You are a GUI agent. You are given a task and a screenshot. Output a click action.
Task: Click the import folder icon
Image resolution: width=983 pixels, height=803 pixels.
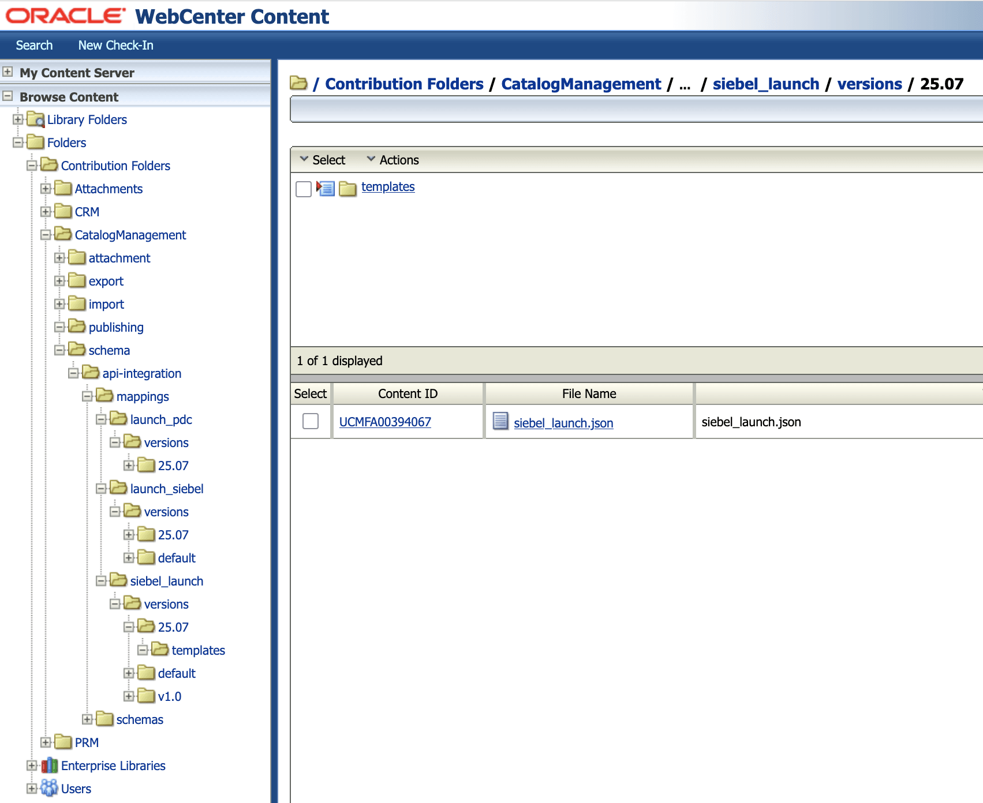point(77,304)
